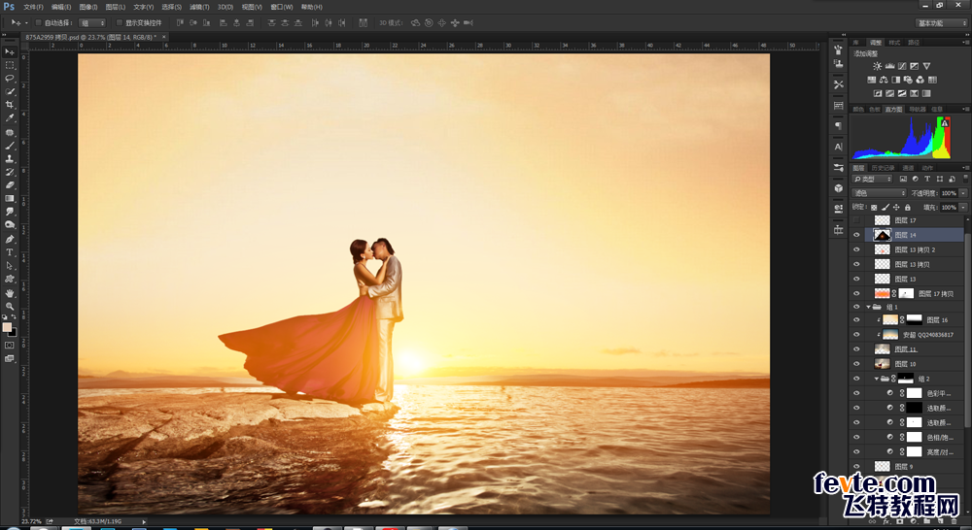Open the opacity (不透明度) slider arrow
The width and height of the screenshot is (972, 530).
pos(962,193)
